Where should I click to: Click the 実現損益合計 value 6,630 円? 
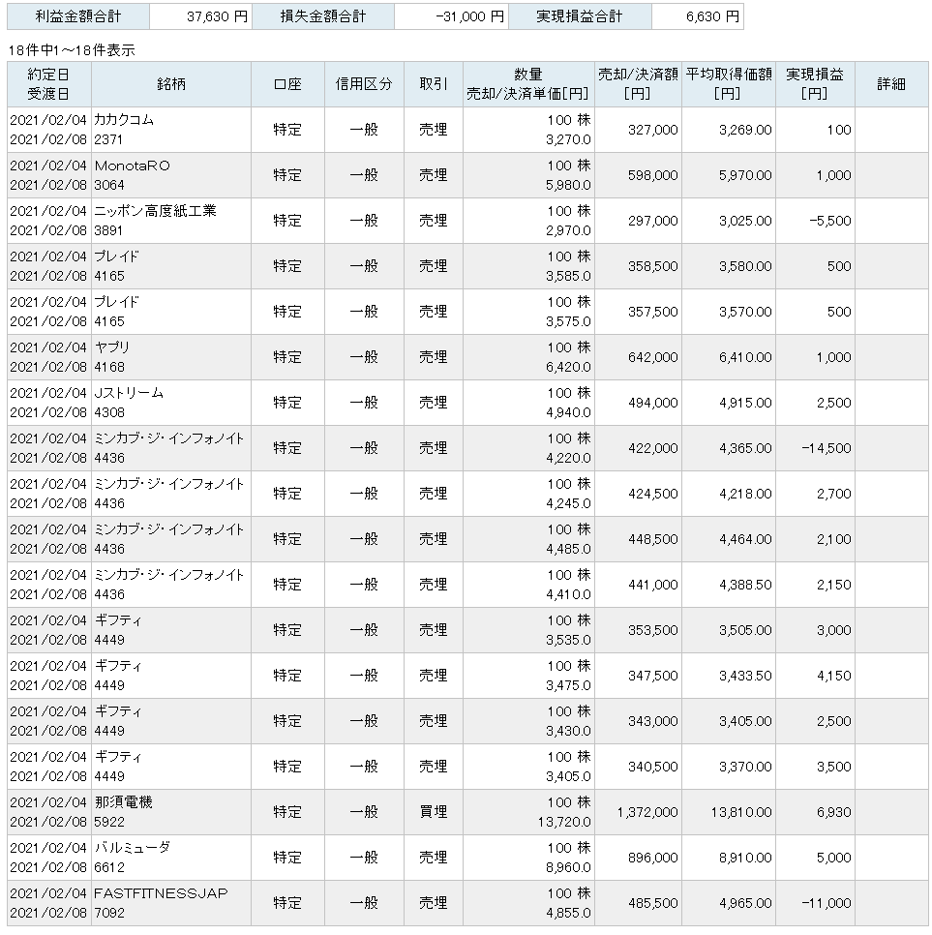click(x=712, y=16)
